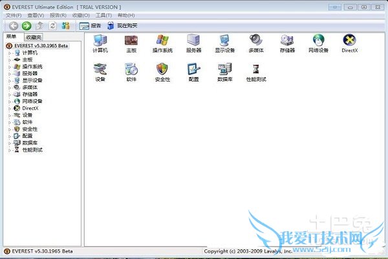Click the Up level toolbar arrow
388x259 pixels.
[x=39, y=26]
